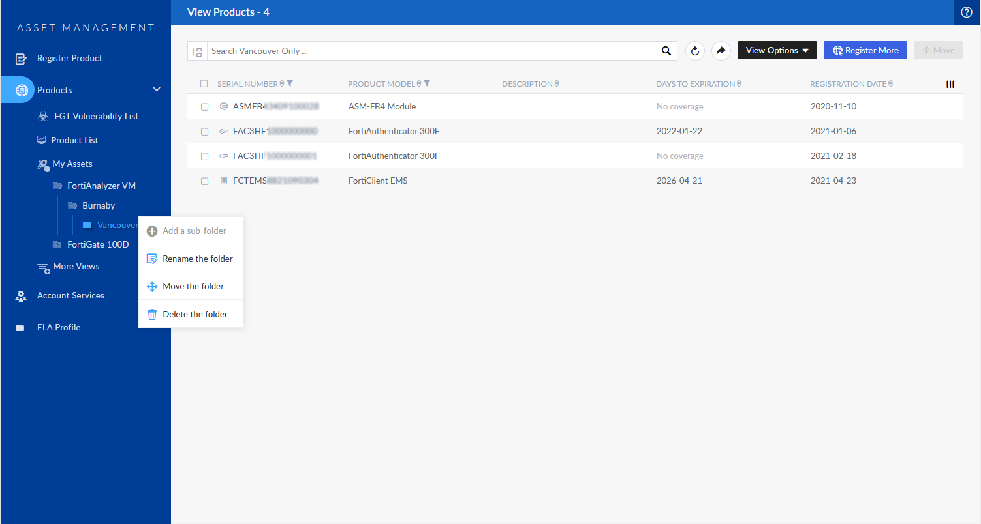This screenshot has width=981, height=524.
Task: Click the folder tree icon in search bar
Action: tap(197, 51)
